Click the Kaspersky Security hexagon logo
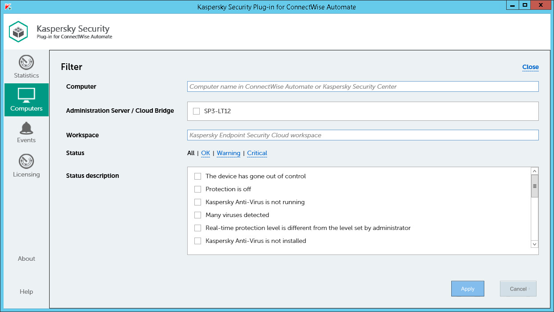 click(x=19, y=32)
